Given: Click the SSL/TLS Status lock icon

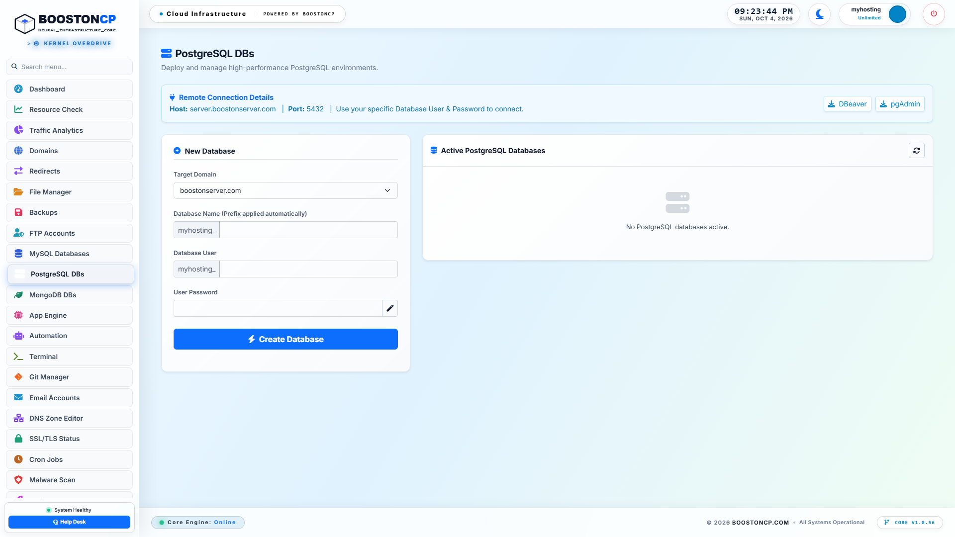Looking at the screenshot, I should pos(18,439).
